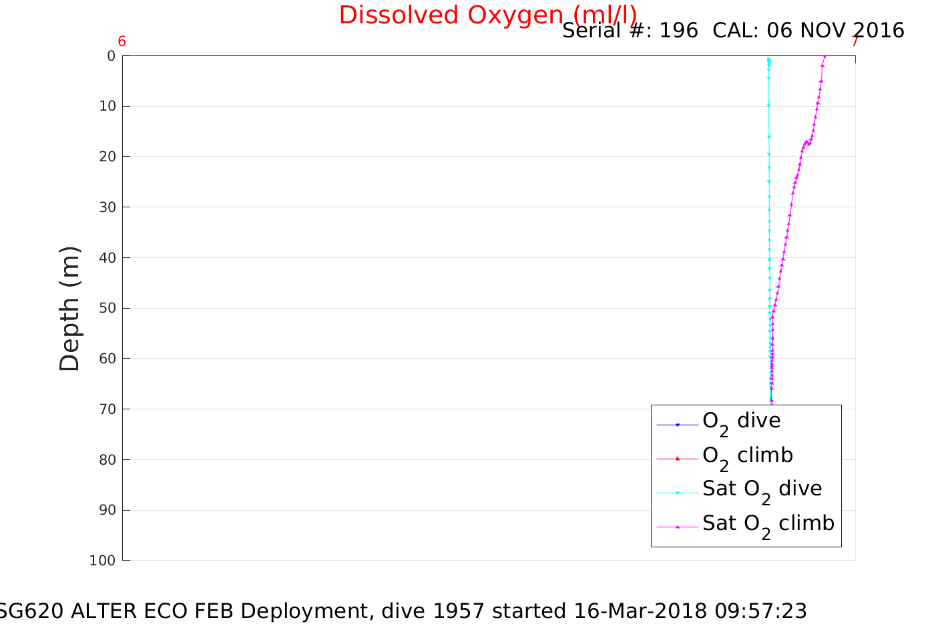
Task: Select the 'Serial #: 196 CAL: 06 NOV 2016' text
Action: pyautogui.click(x=733, y=31)
